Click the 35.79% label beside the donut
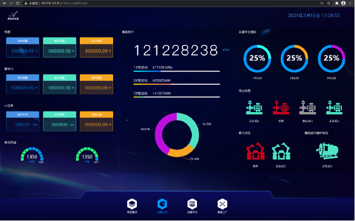 click(x=207, y=124)
